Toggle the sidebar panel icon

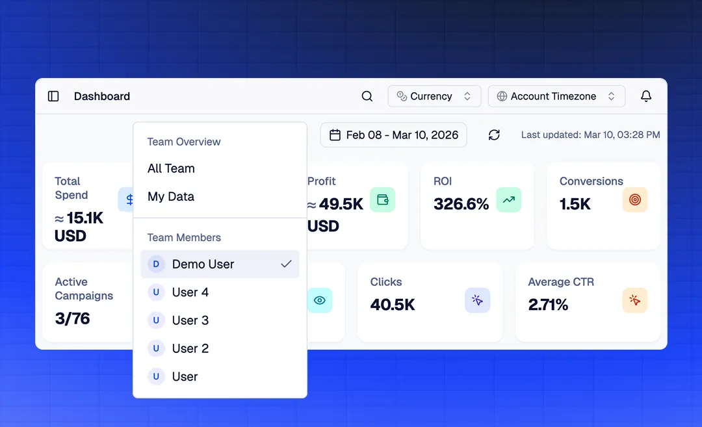[x=53, y=96]
